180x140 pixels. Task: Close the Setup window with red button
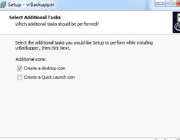(x=178, y=3)
